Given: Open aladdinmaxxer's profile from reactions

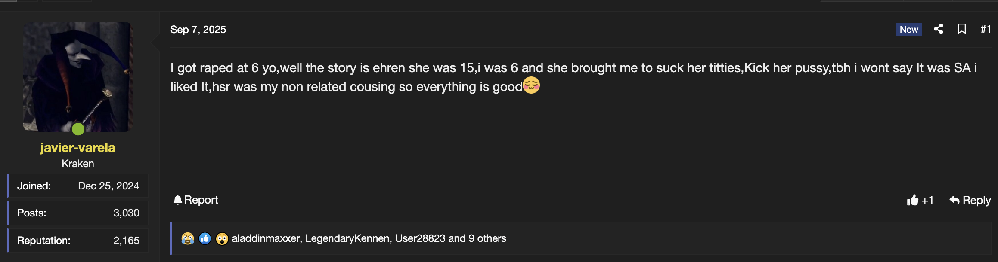Looking at the screenshot, I should (x=266, y=238).
